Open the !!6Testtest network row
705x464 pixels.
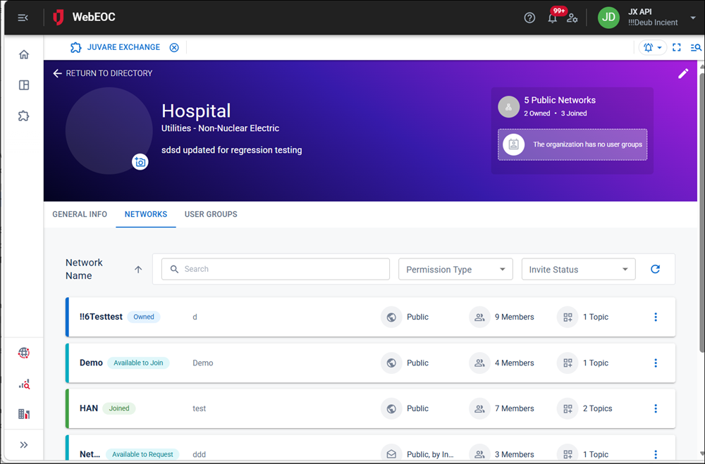371,317
